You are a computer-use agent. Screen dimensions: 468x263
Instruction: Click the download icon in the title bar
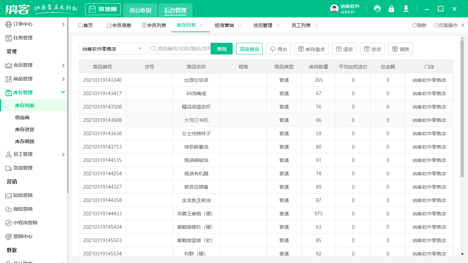click(x=406, y=9)
